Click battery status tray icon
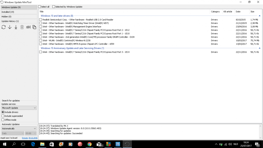Screen dimensions: 263x148 point(221,144)
